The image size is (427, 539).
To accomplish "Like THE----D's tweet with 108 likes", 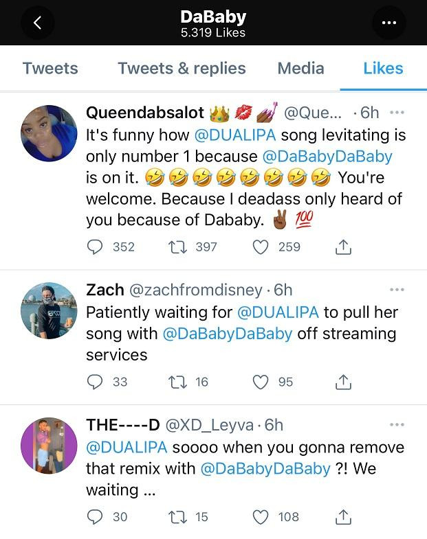I will point(261,516).
